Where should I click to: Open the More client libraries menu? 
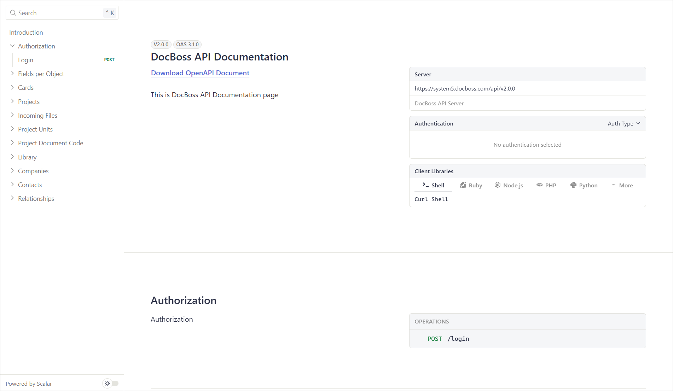(x=622, y=185)
